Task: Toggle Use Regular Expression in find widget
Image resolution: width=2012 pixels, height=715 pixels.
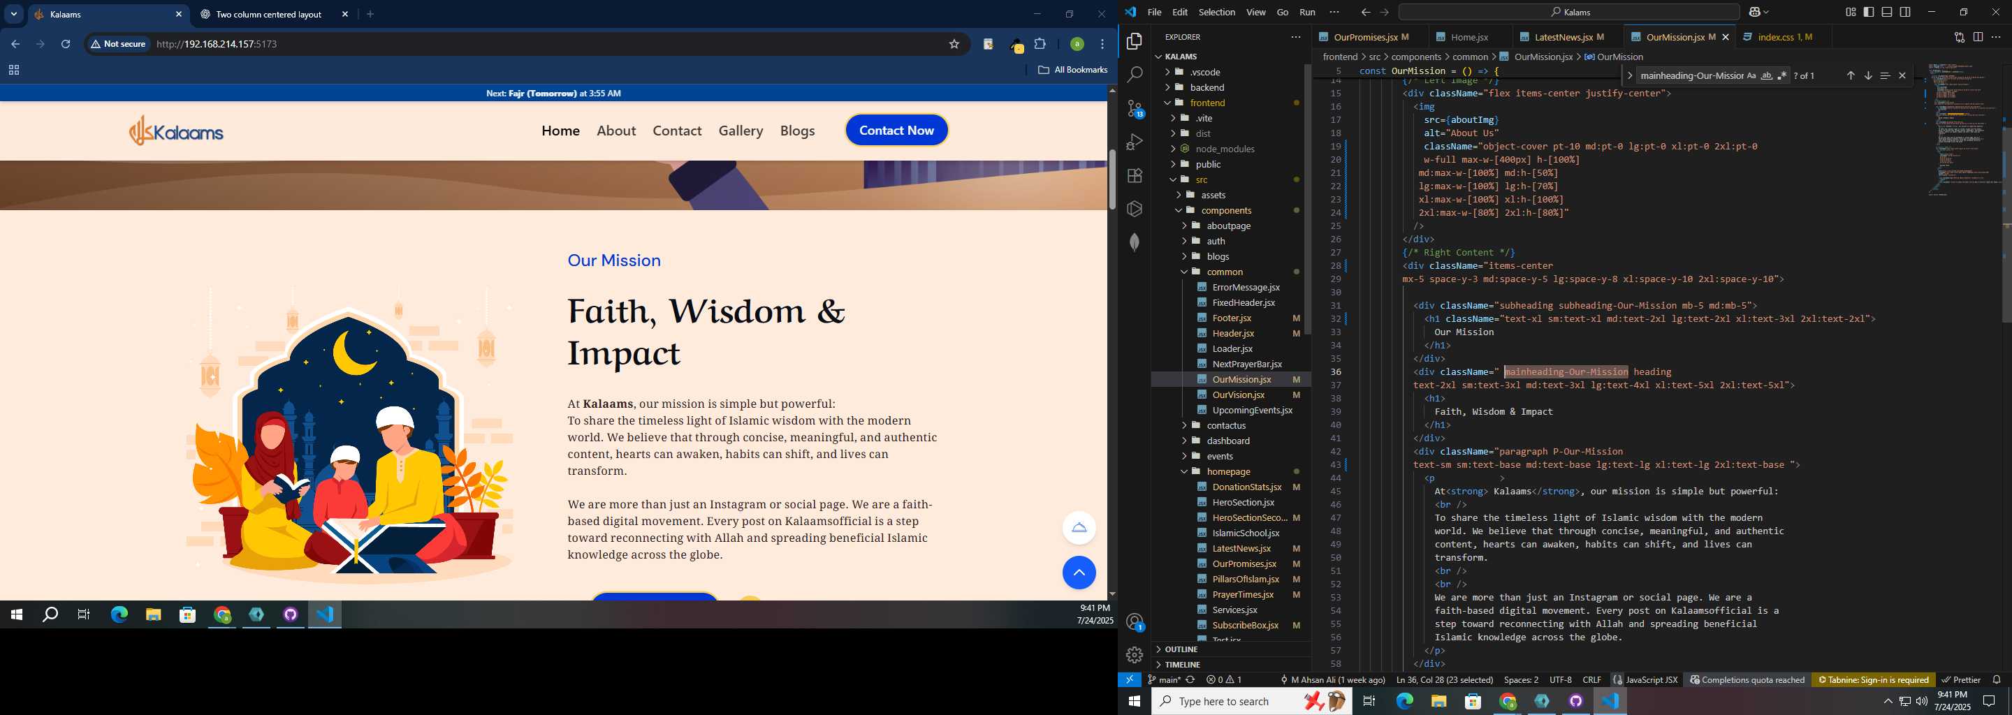Action: point(1781,75)
